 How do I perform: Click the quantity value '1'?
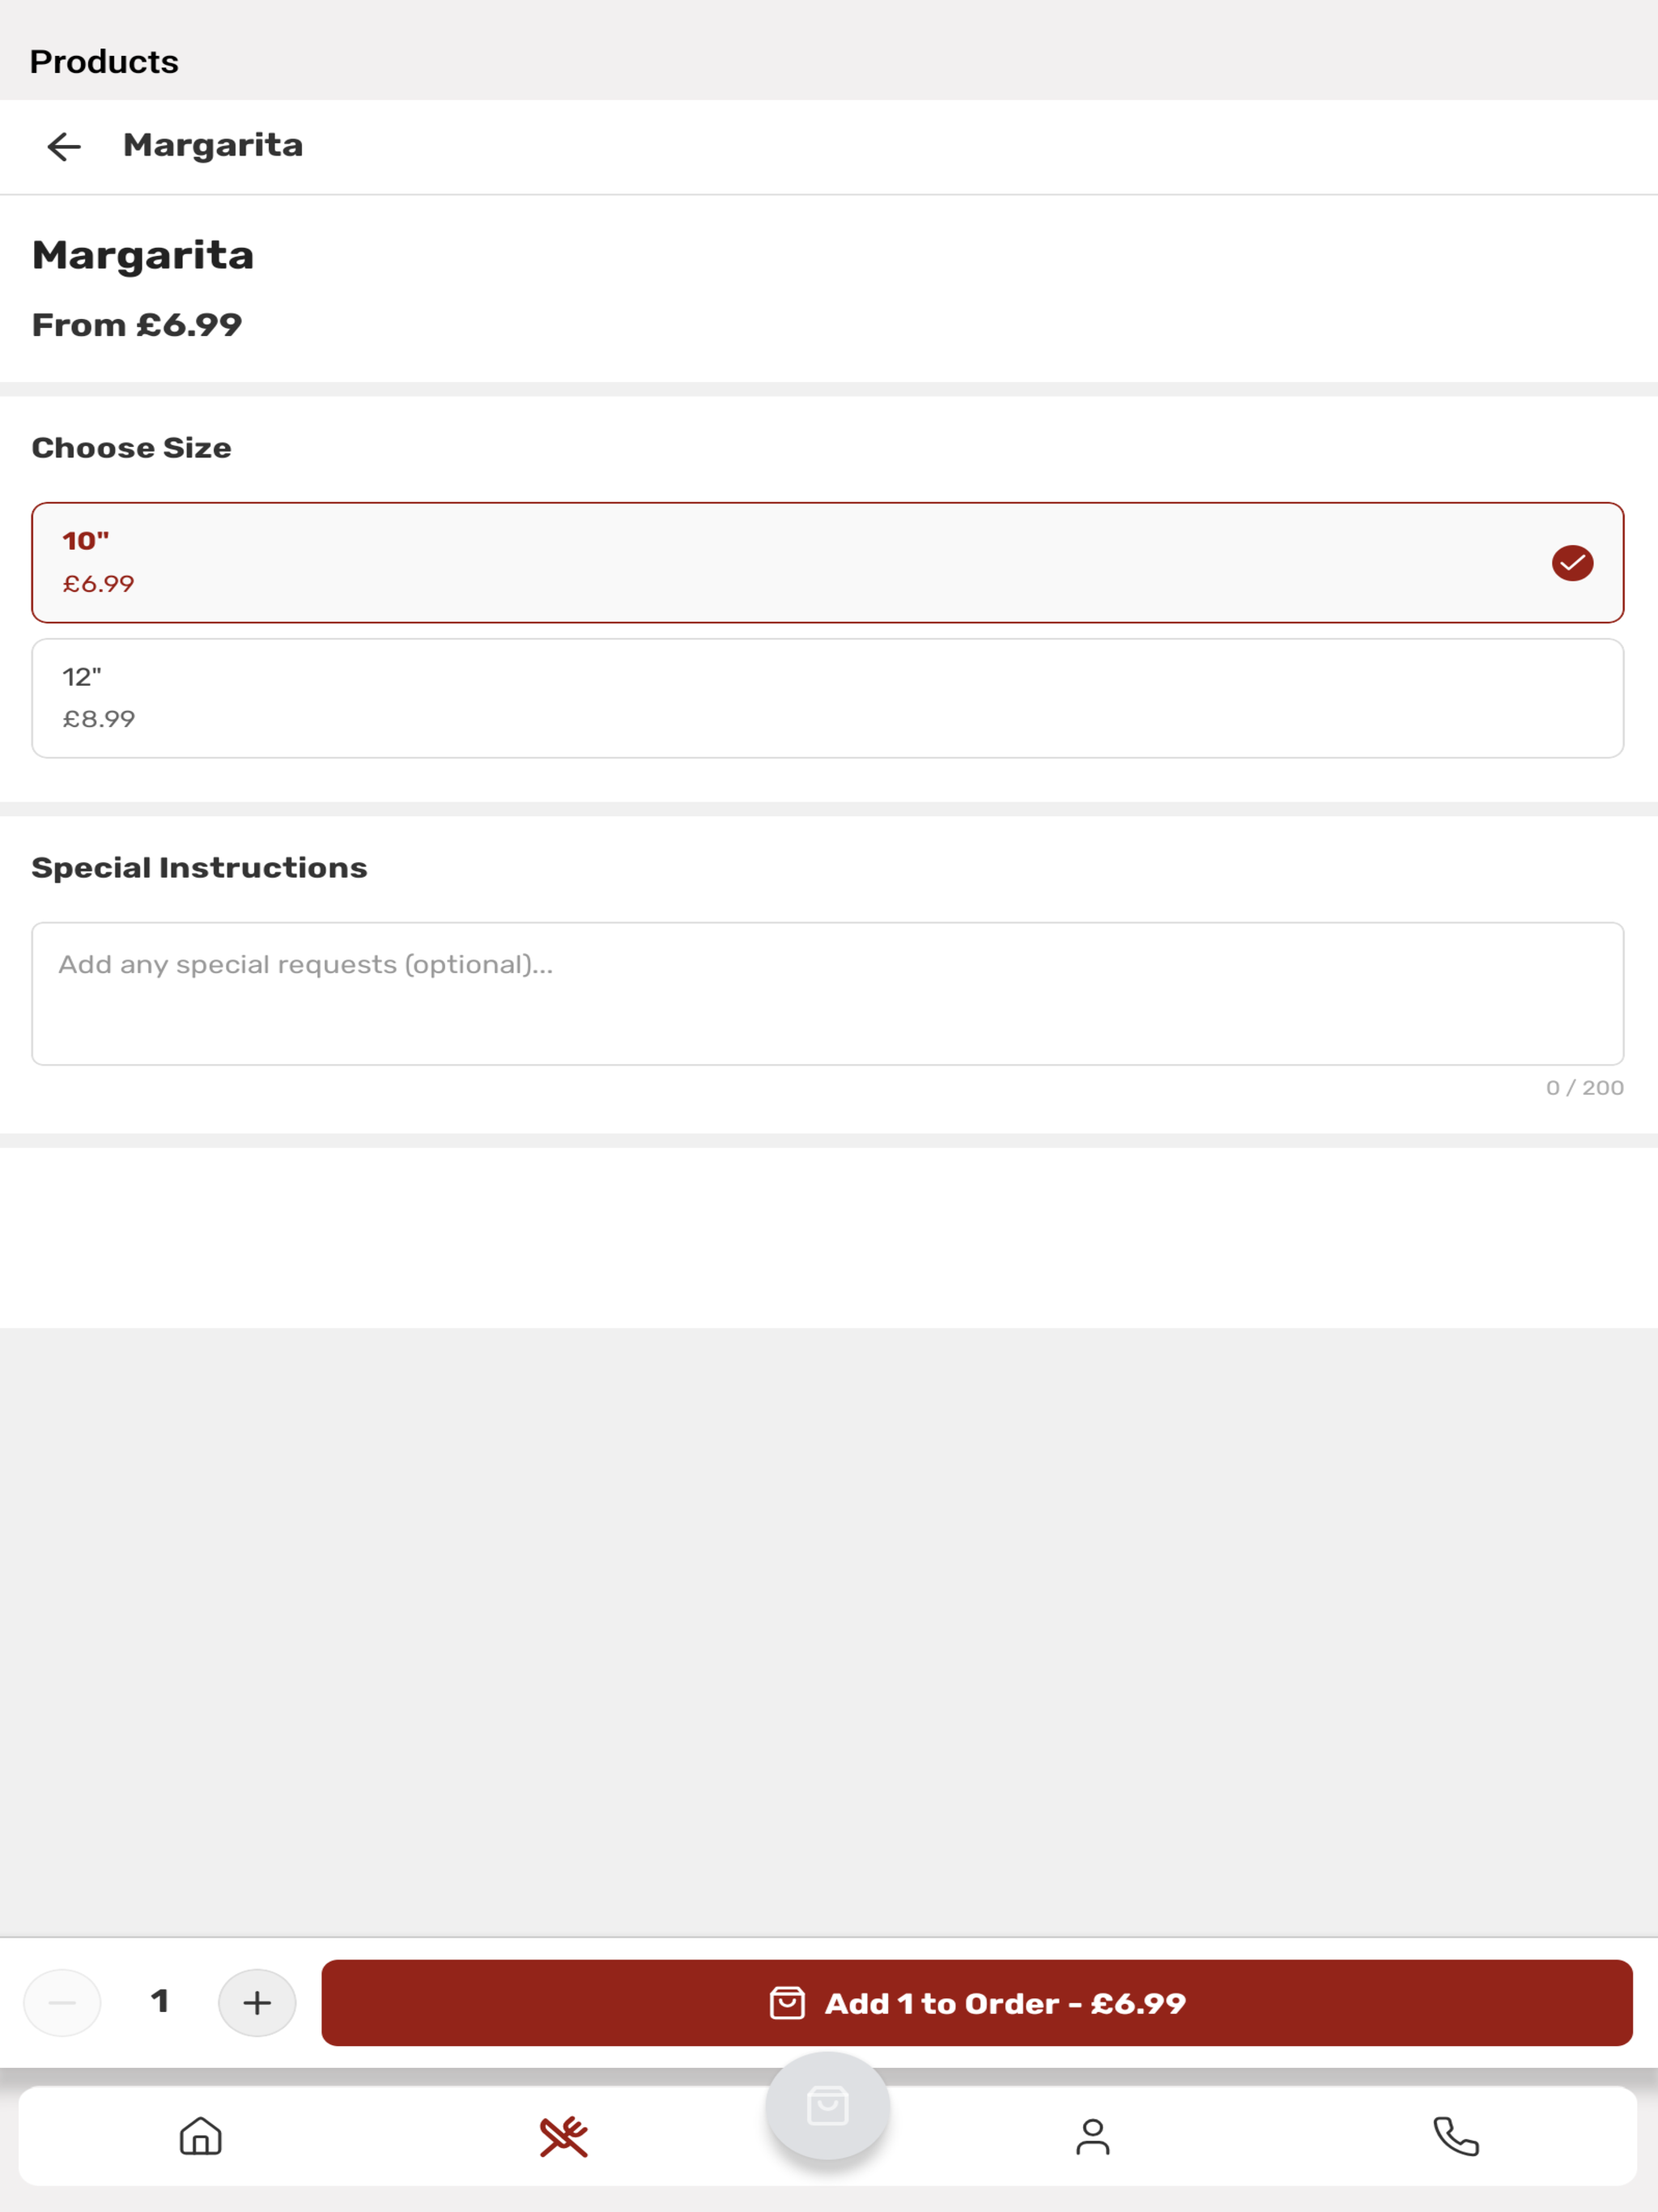[x=160, y=2001]
